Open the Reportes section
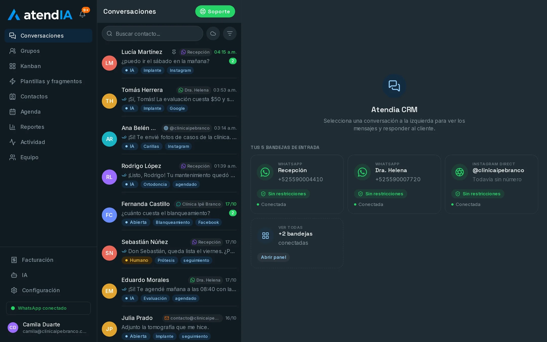 click(48, 127)
